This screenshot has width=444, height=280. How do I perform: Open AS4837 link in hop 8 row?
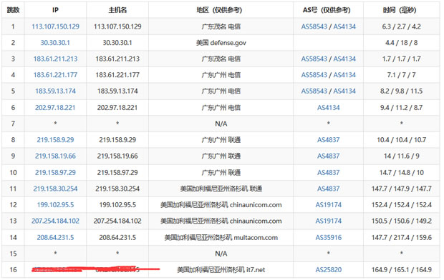pyautogui.click(x=329, y=140)
